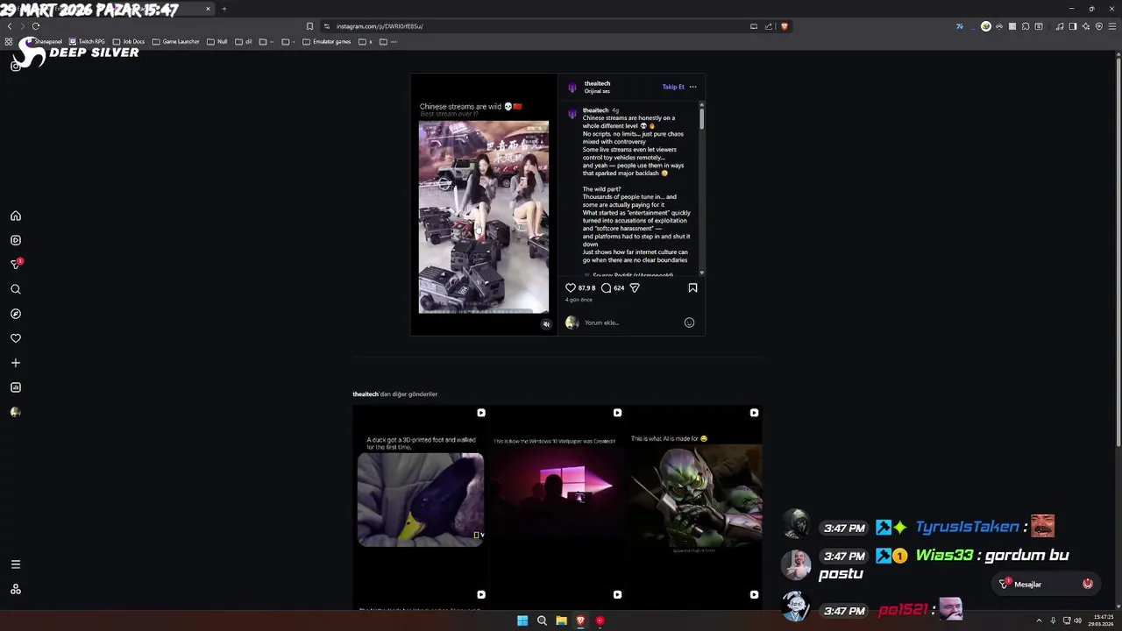Open the apps grid in bookmarks bar

click(9, 41)
